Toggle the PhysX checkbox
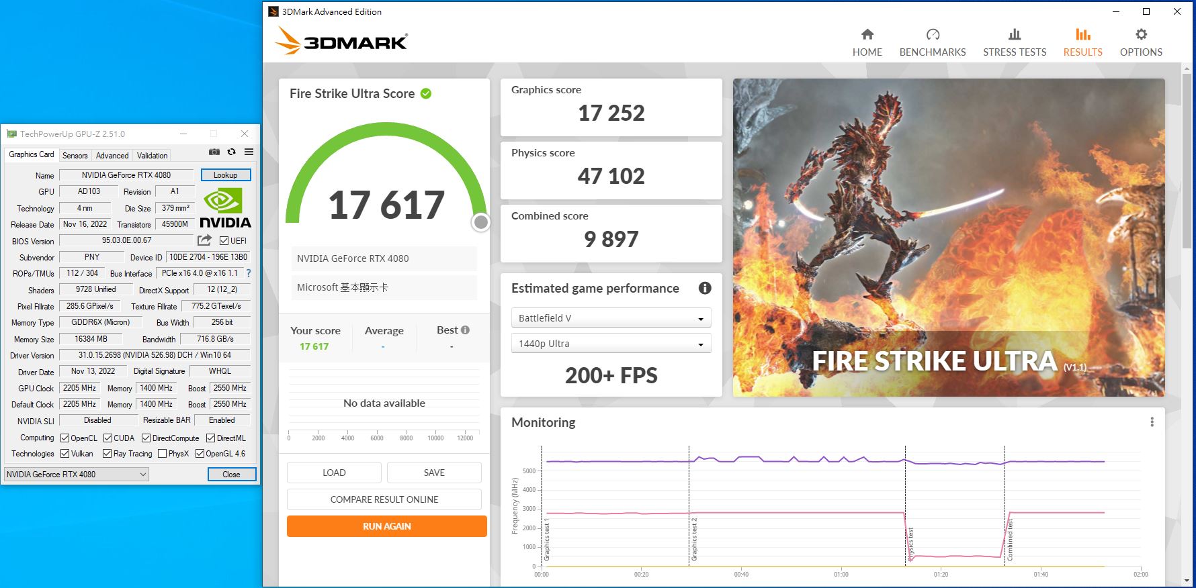The height and width of the screenshot is (588, 1196). click(163, 454)
